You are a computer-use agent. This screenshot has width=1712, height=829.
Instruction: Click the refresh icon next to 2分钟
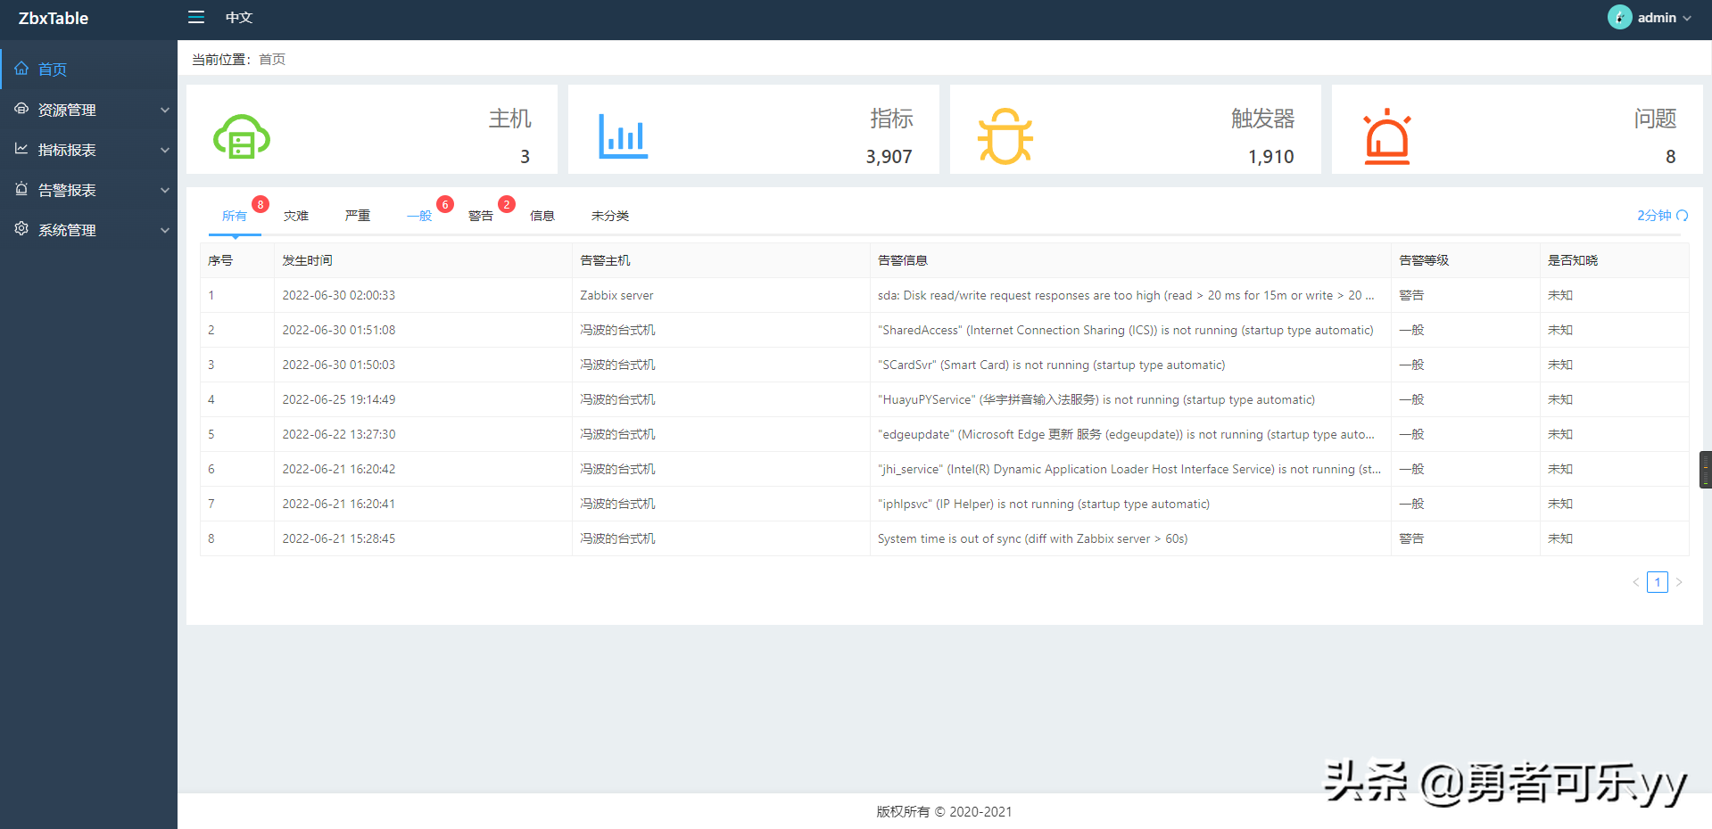click(1683, 215)
